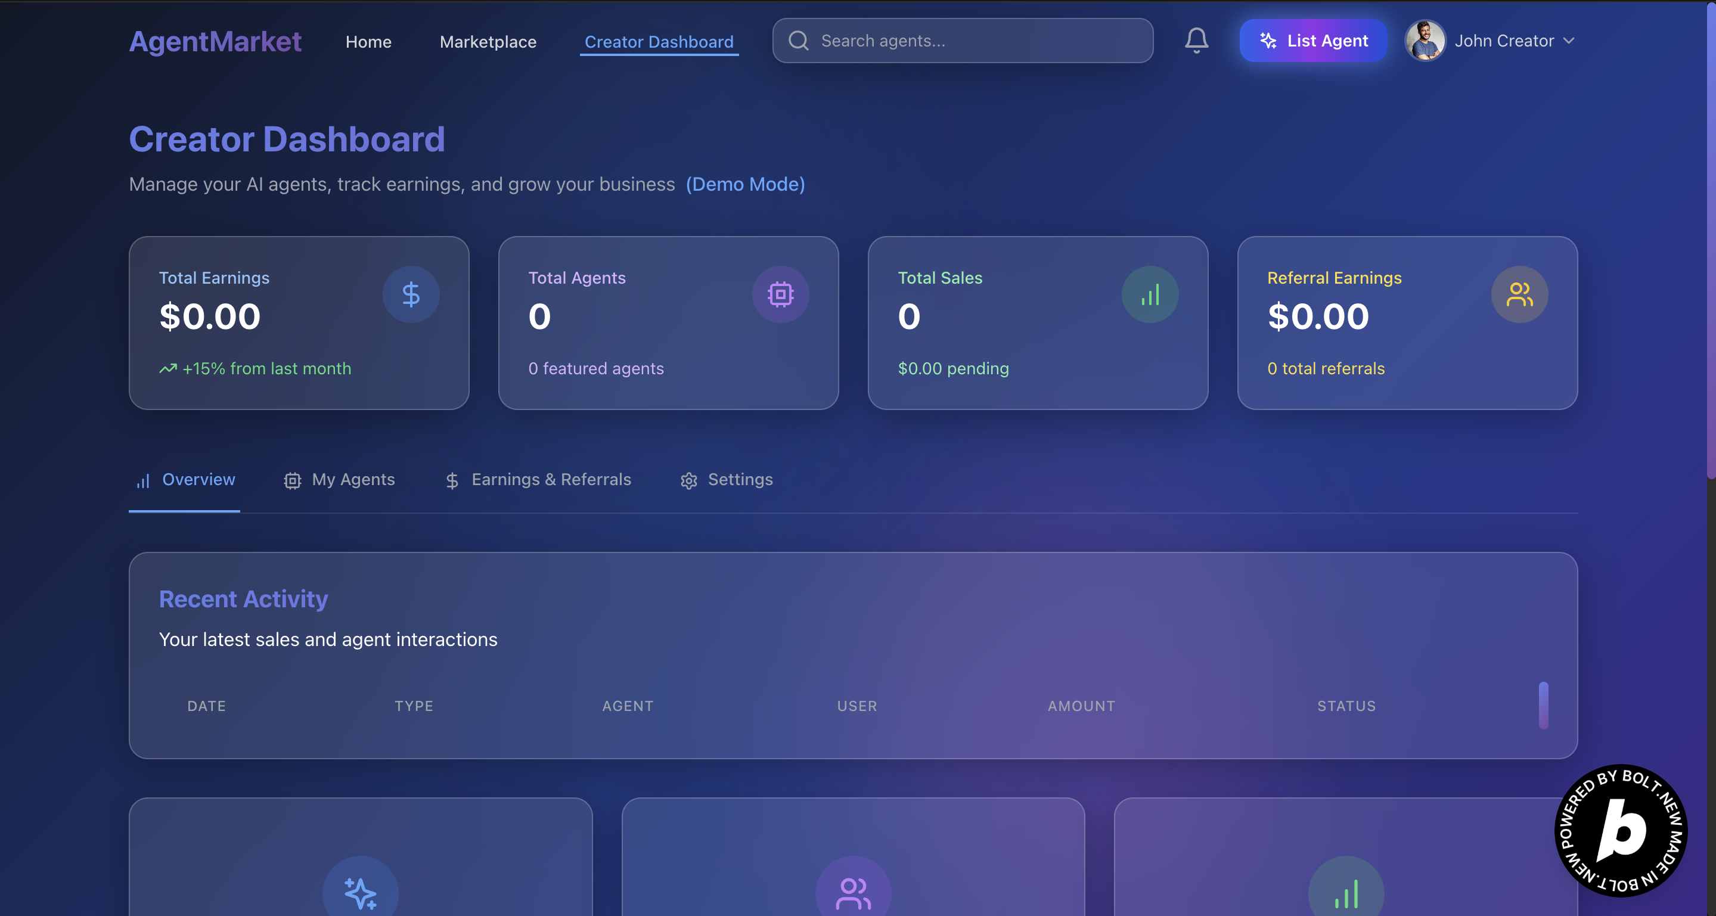Click the people icon in Referral Earnings card

pyautogui.click(x=1519, y=294)
